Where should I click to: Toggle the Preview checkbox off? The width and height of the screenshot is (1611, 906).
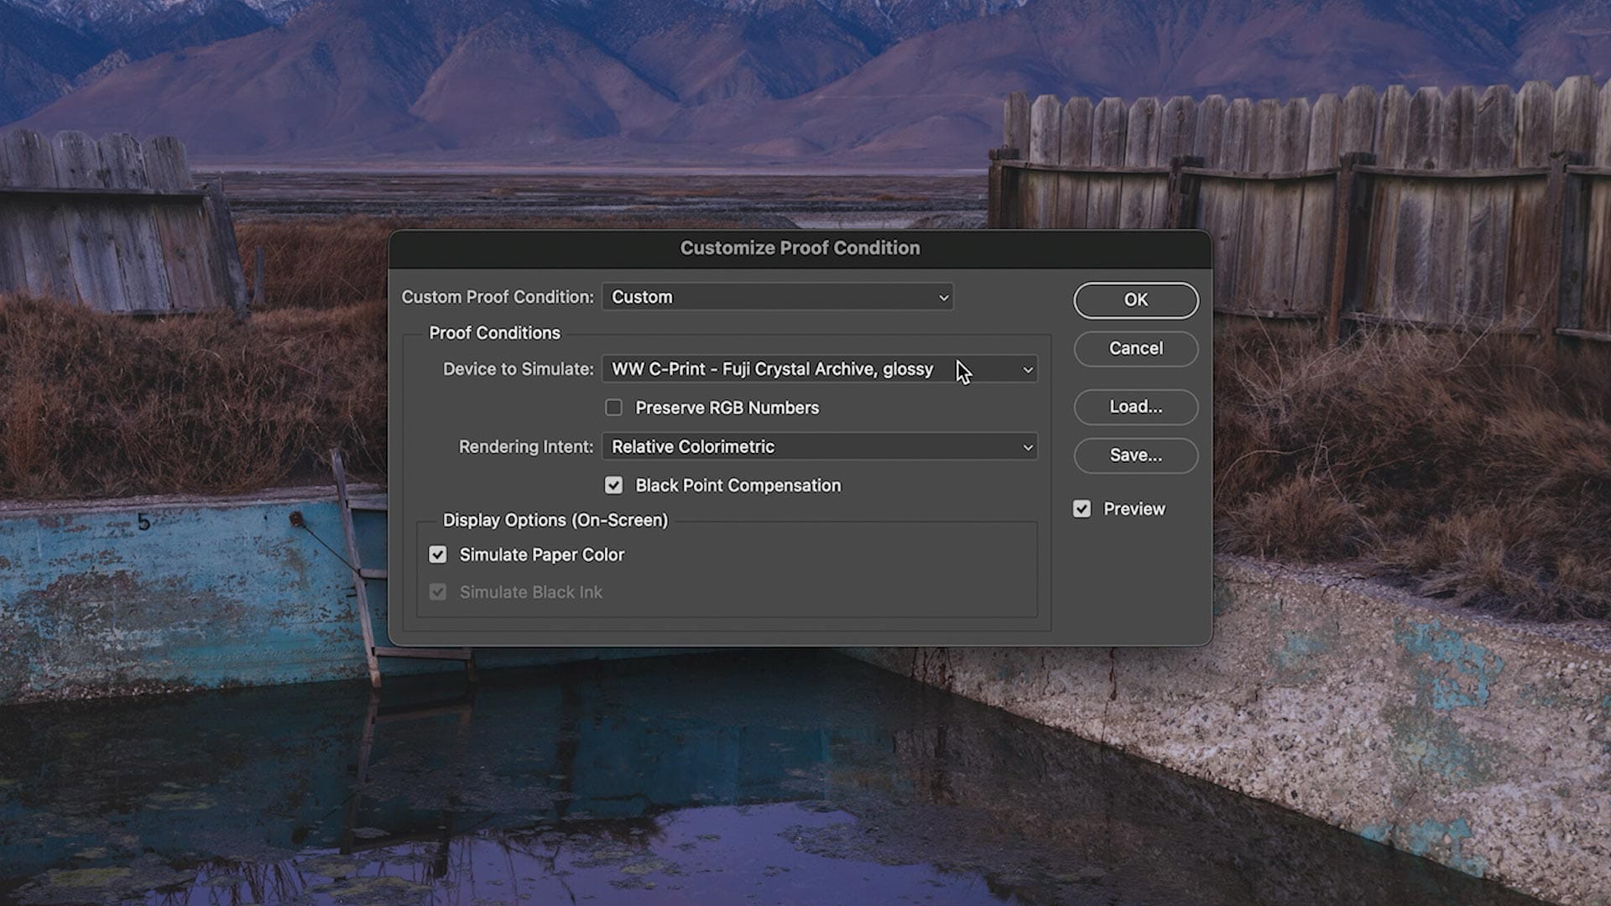pos(1081,508)
